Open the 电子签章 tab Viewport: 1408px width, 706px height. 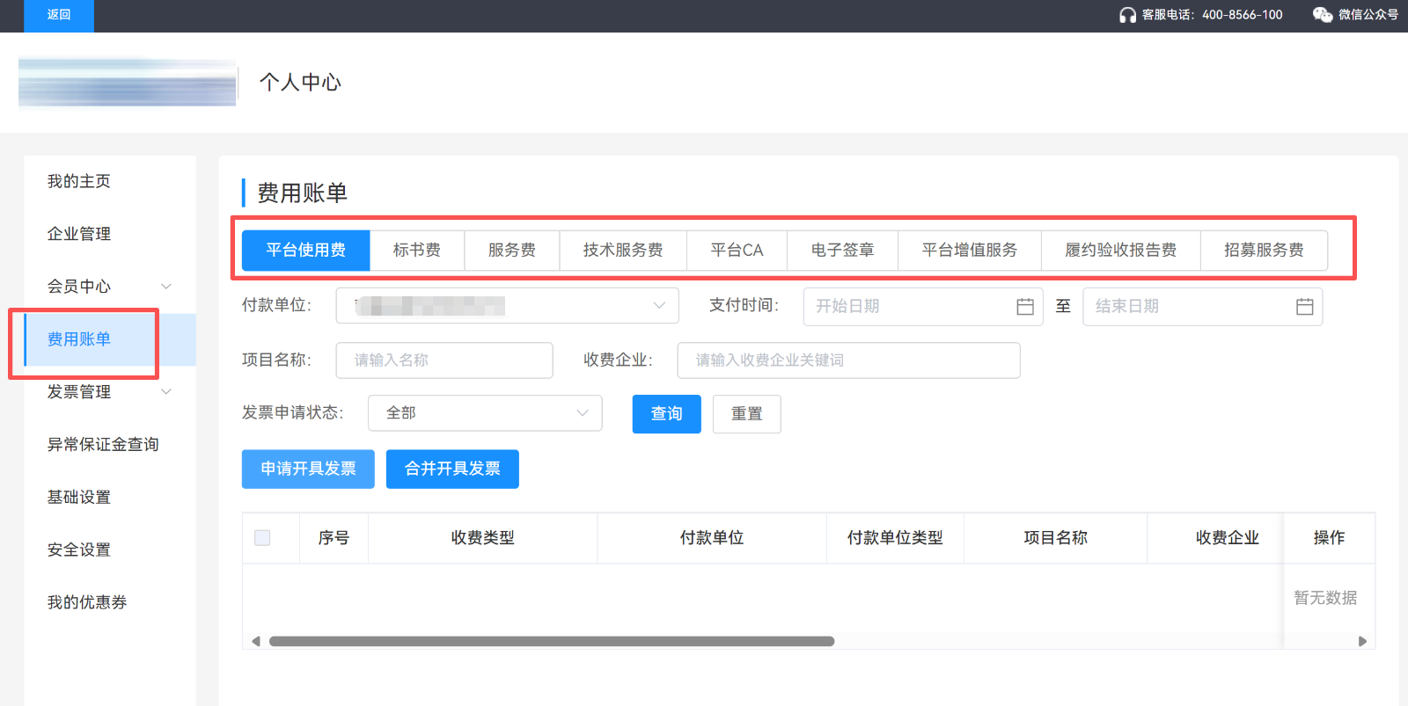[x=843, y=251]
